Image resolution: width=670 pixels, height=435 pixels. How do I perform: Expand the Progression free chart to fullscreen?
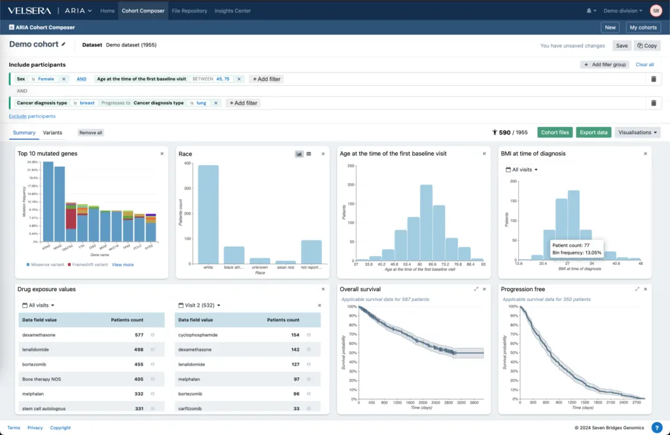click(637, 288)
